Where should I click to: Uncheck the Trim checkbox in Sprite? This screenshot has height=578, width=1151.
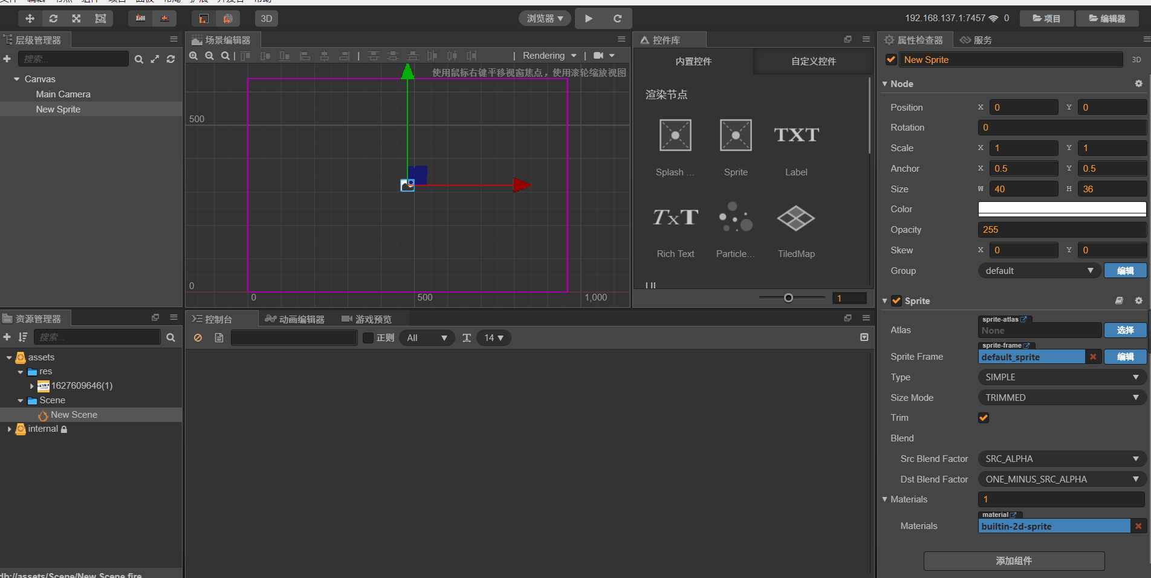point(983,417)
